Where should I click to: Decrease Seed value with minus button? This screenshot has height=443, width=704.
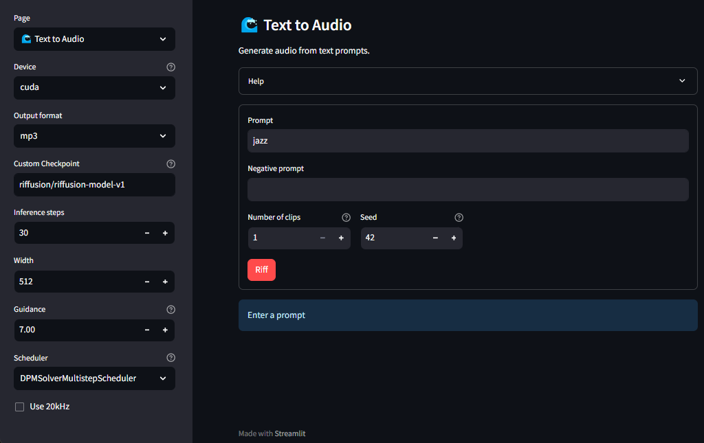[435, 238]
